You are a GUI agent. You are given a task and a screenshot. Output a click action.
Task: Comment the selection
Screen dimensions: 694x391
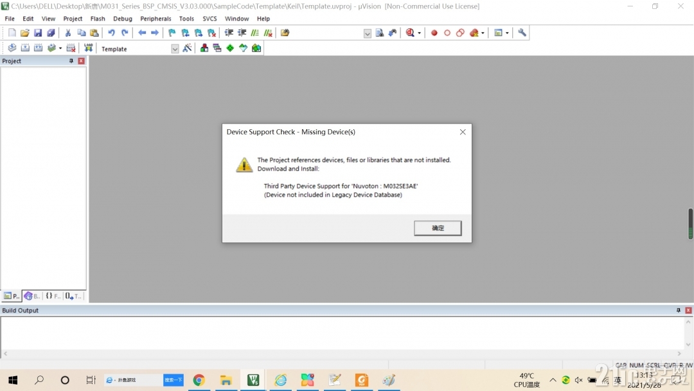coord(255,33)
